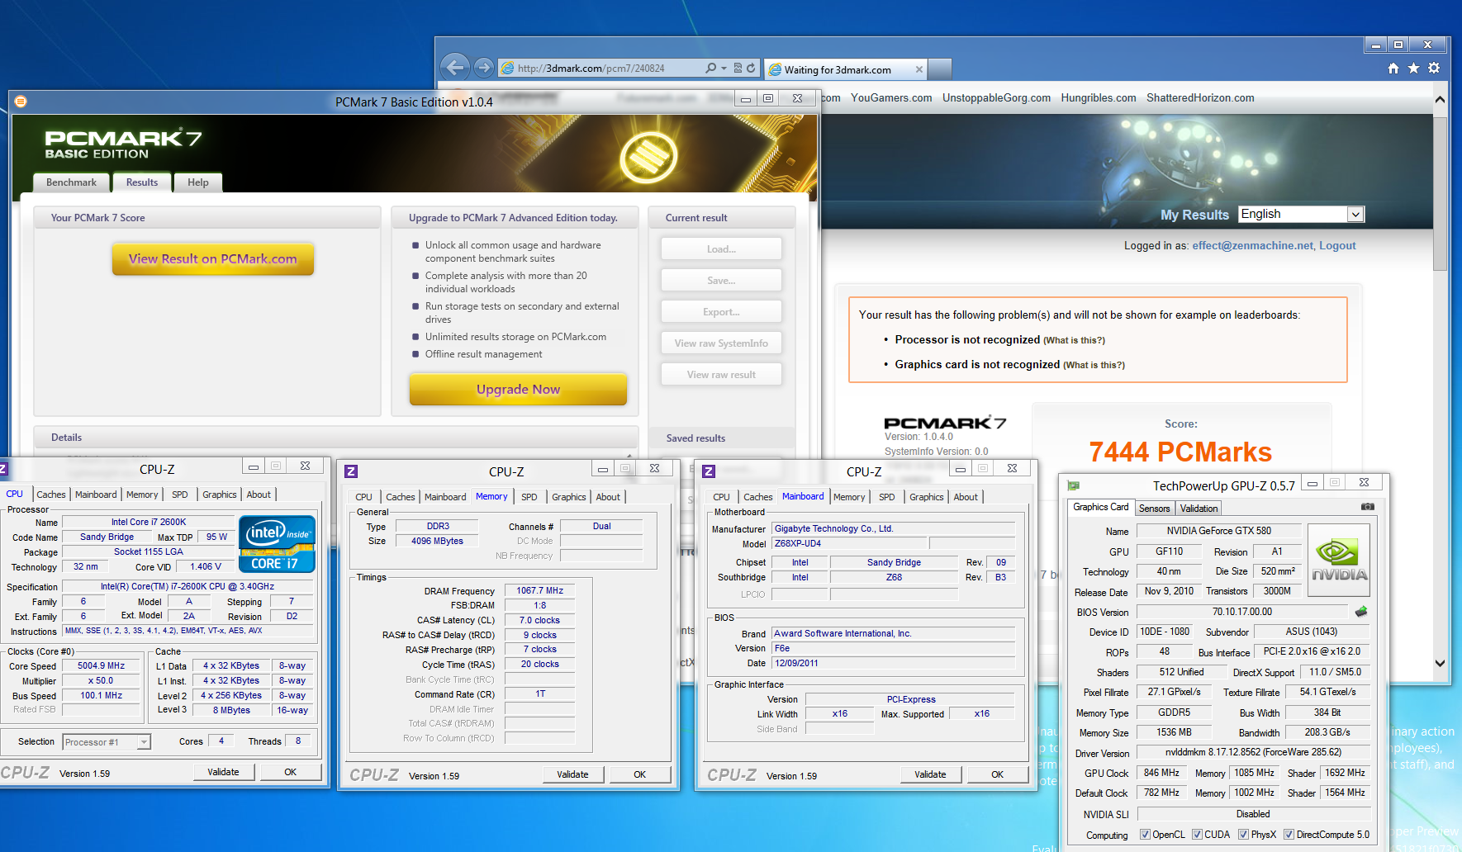The image size is (1462, 852).
Task: Click the purple Z icon of Memory CPU-Z window
Action: [x=351, y=471]
